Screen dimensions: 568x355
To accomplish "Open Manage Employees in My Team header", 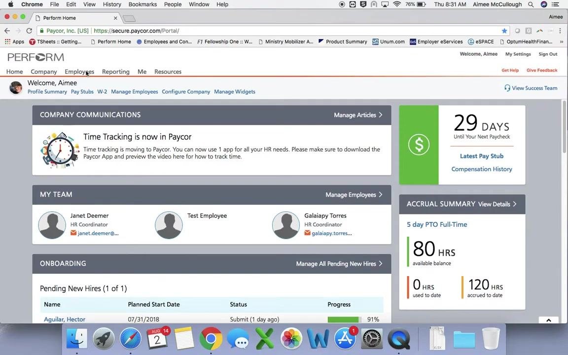I will (x=354, y=195).
